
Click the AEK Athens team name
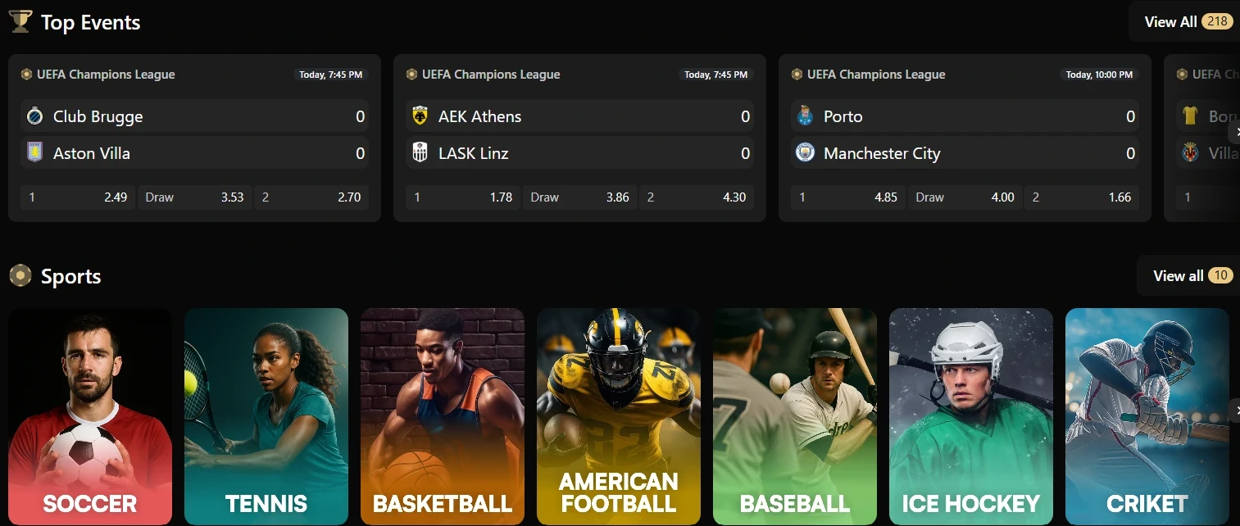point(480,116)
